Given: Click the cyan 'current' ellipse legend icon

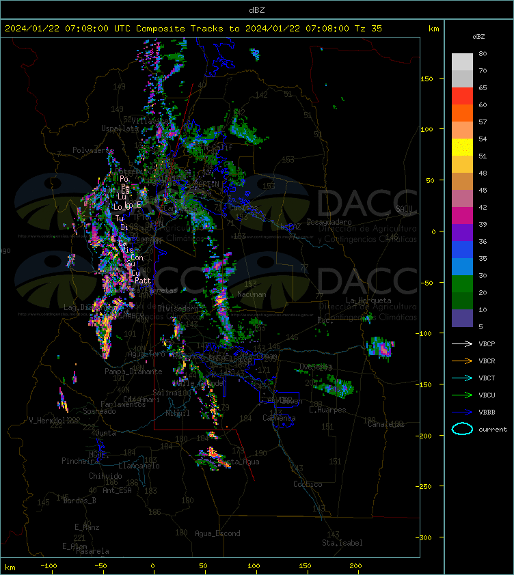Looking at the screenshot, I should click(x=462, y=429).
